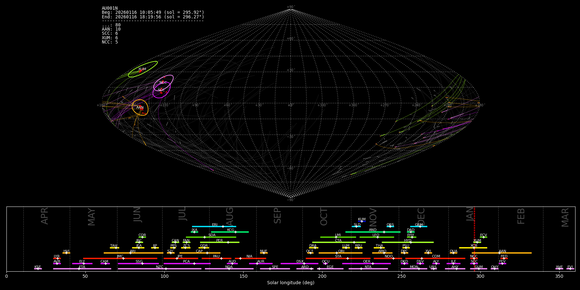The height and width of the screenshot is (290, 580).
Task: Click the URS shower label in timeline
Action: coord(433,267)
